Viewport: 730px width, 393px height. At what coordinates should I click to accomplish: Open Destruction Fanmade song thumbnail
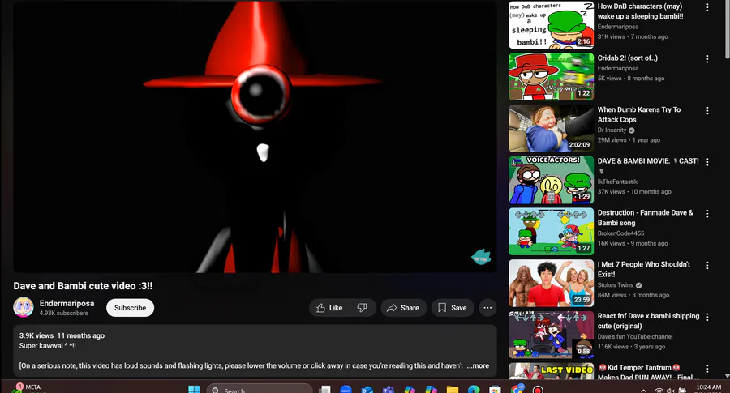tap(552, 232)
